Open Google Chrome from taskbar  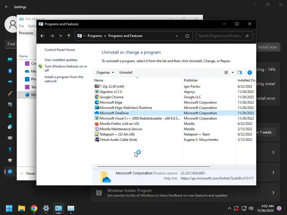tap(34, 208)
